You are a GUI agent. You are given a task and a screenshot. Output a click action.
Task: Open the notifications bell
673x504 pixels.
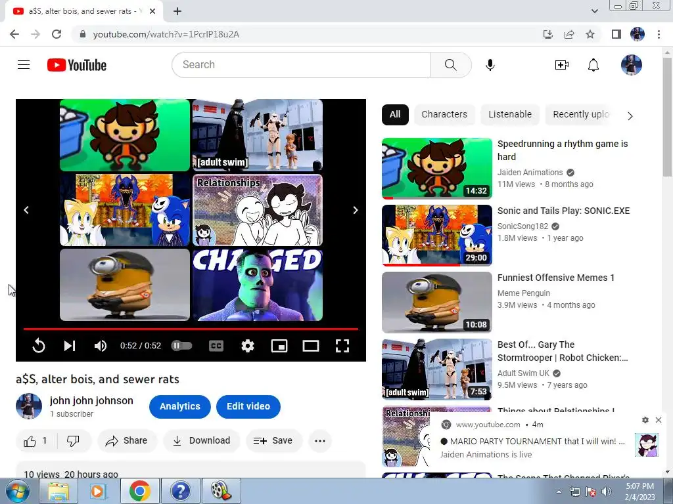point(593,65)
